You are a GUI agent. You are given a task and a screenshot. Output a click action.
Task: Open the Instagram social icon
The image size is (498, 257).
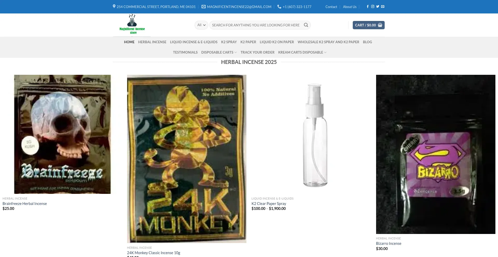coord(372,7)
